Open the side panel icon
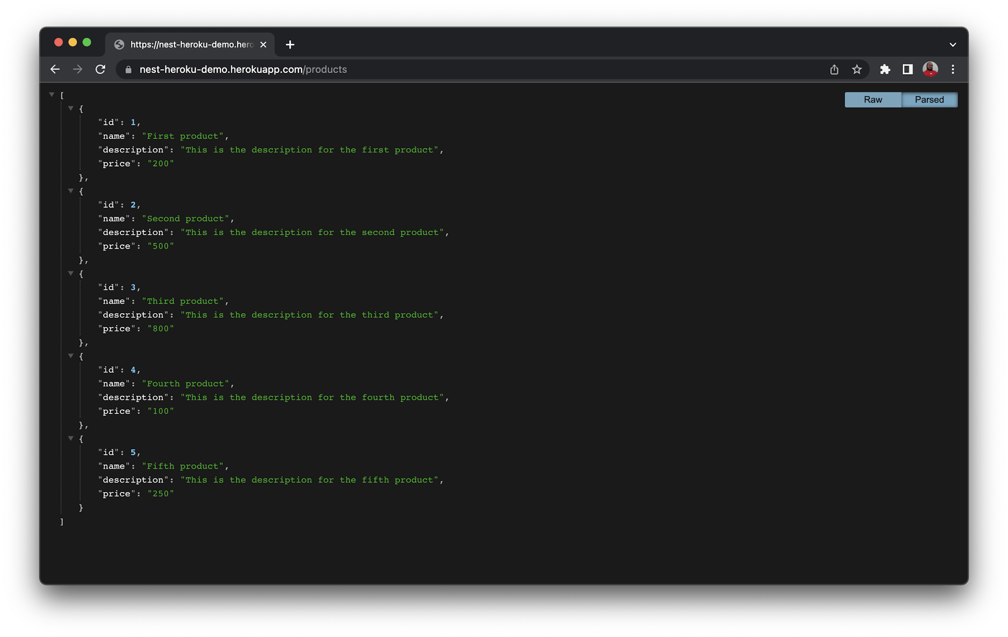This screenshot has width=1008, height=637. [908, 69]
